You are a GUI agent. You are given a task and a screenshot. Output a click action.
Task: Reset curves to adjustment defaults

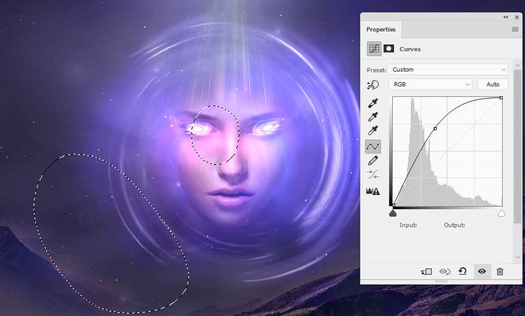[x=463, y=272]
